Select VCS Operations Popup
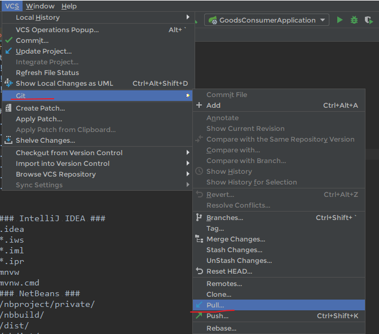Screen dimensions: 379x334 [x=97, y=30]
